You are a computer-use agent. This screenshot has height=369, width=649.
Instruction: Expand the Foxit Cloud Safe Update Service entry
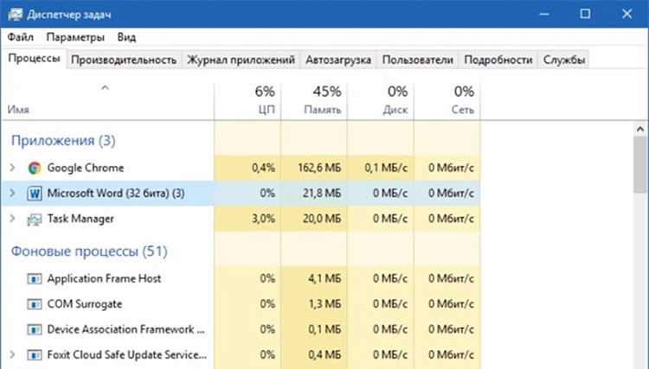tap(12, 354)
